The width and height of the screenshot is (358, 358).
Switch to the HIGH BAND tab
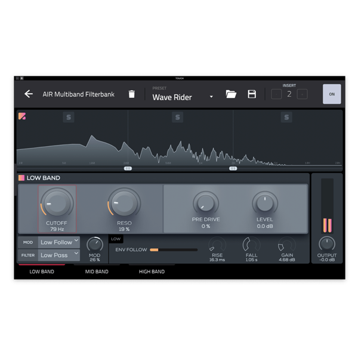click(152, 271)
